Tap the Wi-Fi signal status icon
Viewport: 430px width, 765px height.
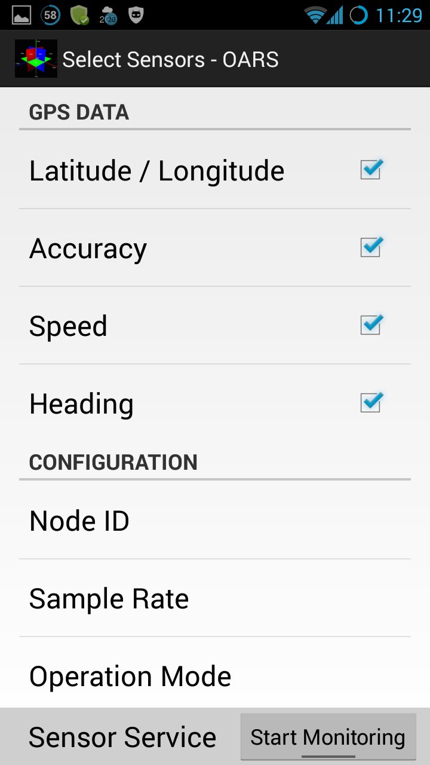[314, 15]
